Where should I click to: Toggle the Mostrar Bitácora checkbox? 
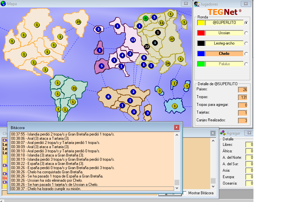184,193
